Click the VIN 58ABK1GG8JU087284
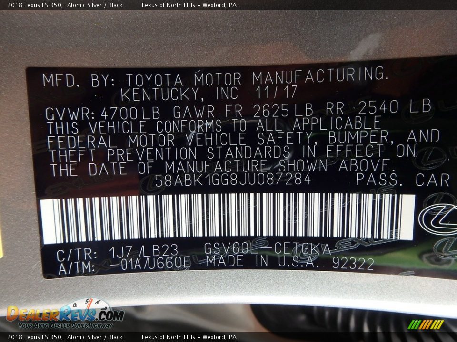This screenshot has height=342, width=457. coord(233,180)
